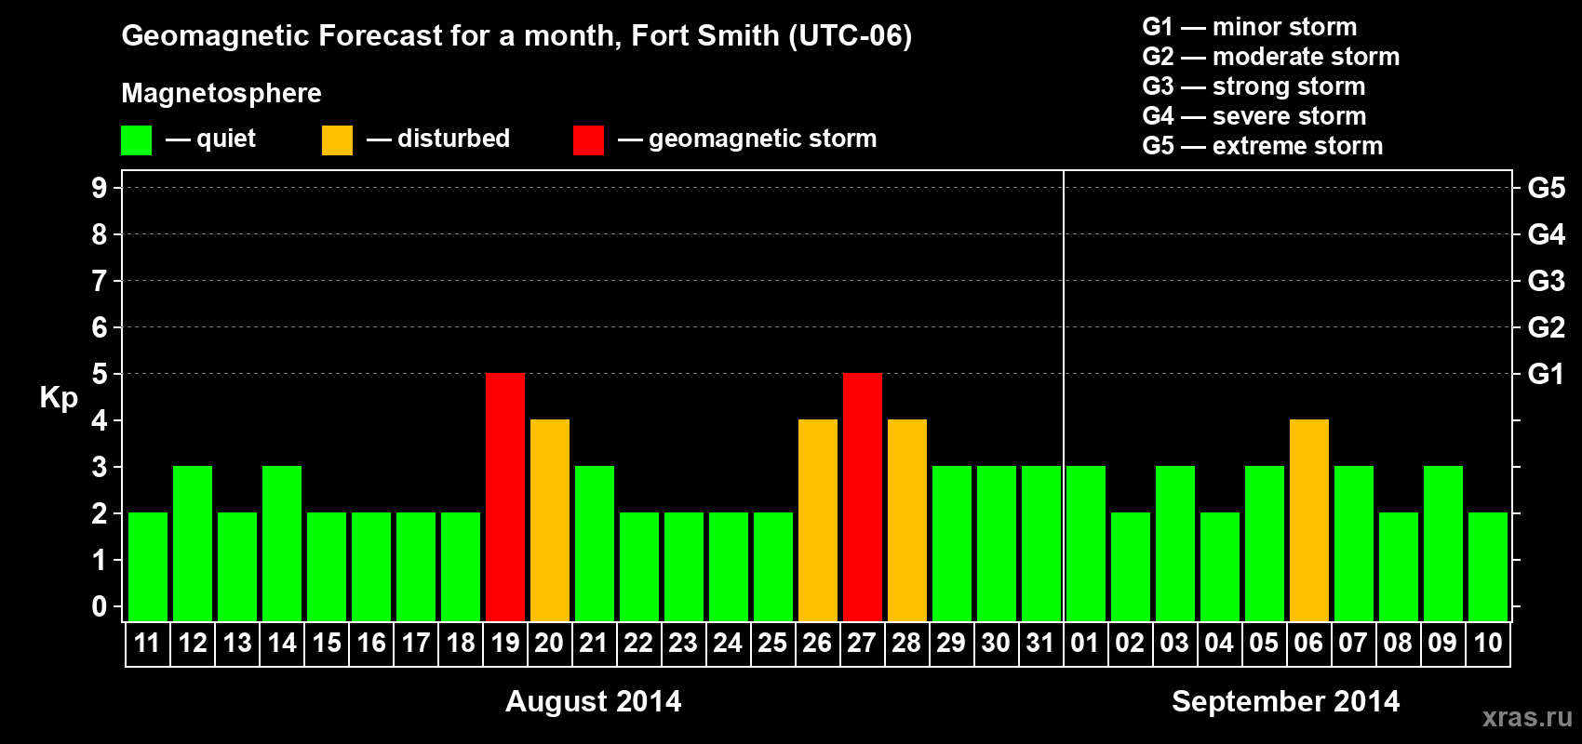This screenshot has height=744, width=1582.
Task: Select the orange bar for August 28
Action: coord(907,520)
